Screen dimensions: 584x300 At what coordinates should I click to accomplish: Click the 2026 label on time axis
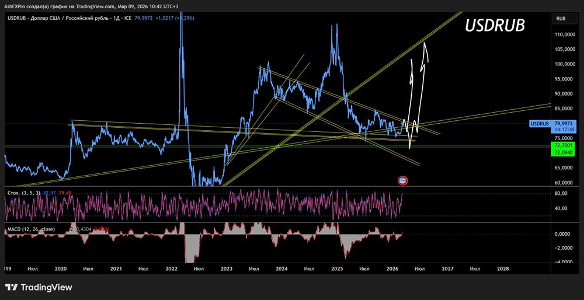392,268
